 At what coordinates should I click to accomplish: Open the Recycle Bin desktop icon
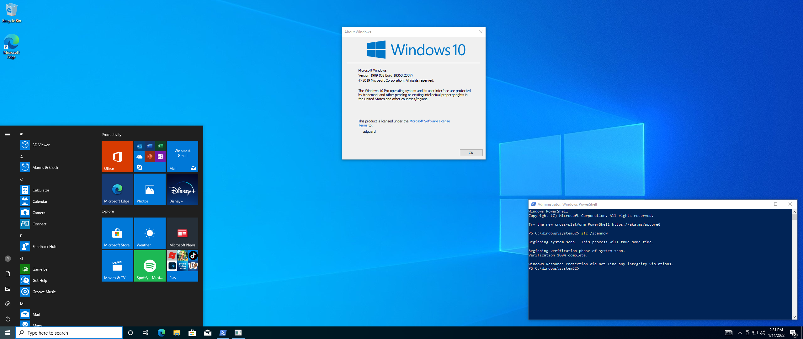pyautogui.click(x=11, y=13)
